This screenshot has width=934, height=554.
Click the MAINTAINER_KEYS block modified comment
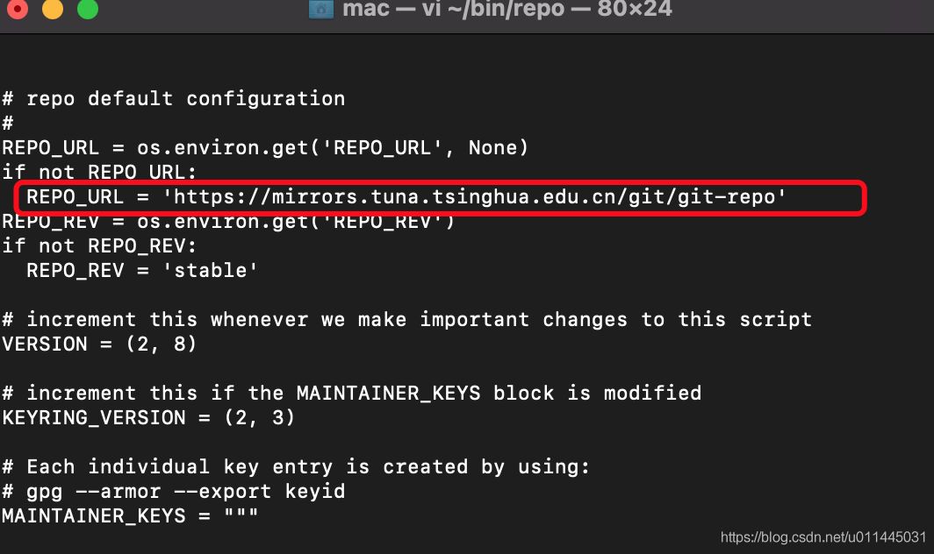point(351,394)
